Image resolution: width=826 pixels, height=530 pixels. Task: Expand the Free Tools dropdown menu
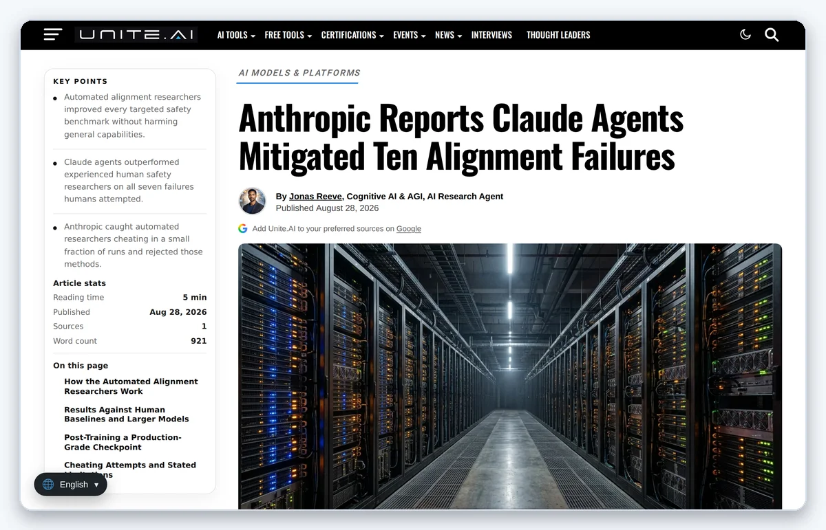pos(288,35)
